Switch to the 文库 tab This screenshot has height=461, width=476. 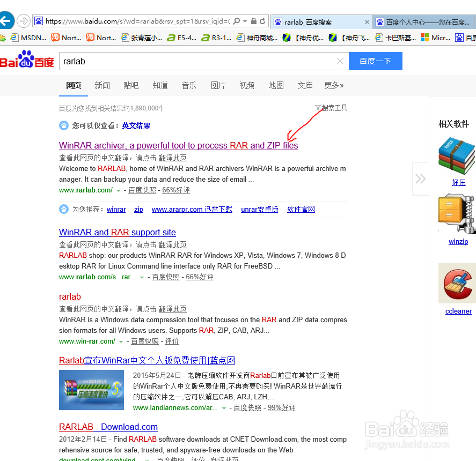[305, 86]
